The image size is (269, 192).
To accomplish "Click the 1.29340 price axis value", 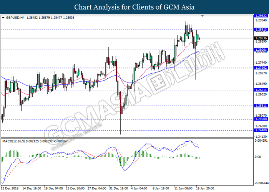I will pos(261,20).
